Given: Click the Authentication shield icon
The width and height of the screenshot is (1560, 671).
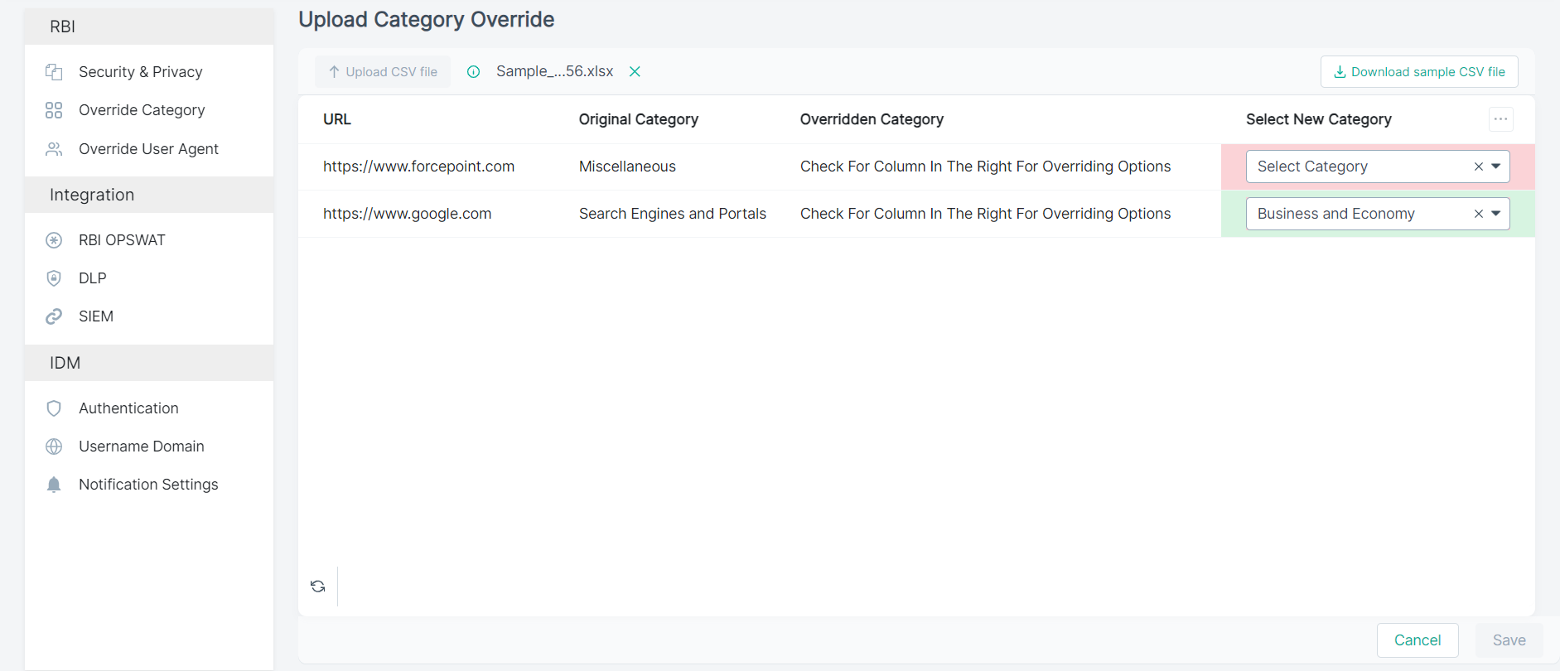Looking at the screenshot, I should click(54, 408).
